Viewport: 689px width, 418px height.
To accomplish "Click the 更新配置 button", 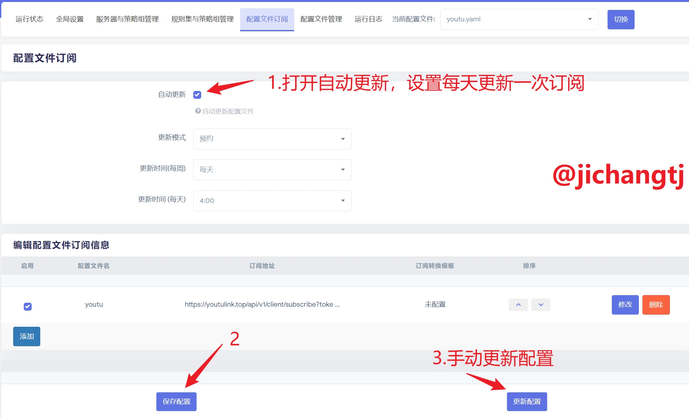I will (527, 402).
